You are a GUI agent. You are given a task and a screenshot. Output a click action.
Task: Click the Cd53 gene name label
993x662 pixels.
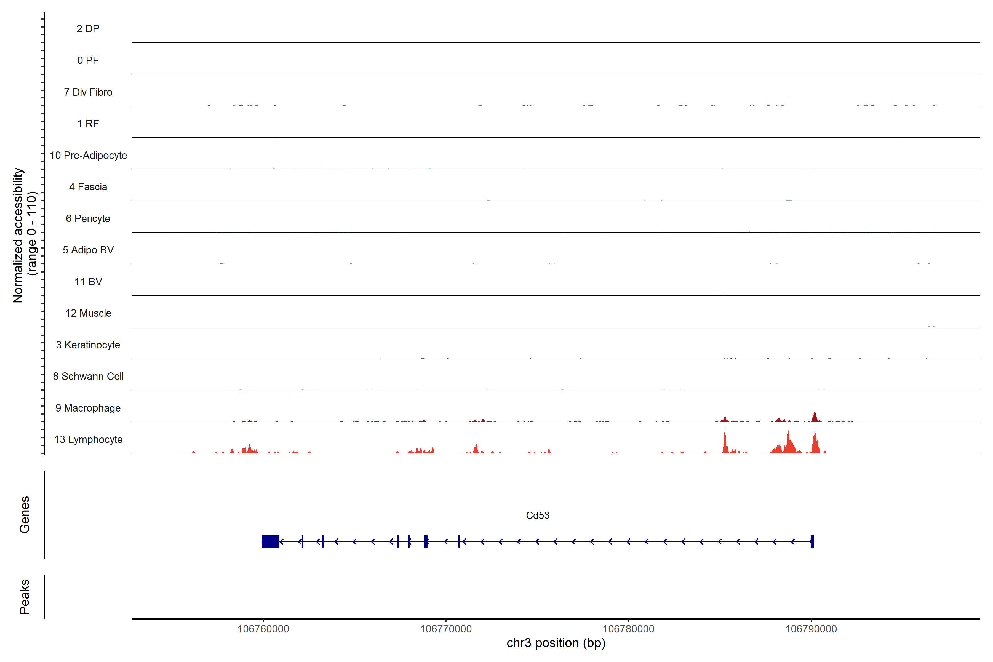pyautogui.click(x=537, y=515)
